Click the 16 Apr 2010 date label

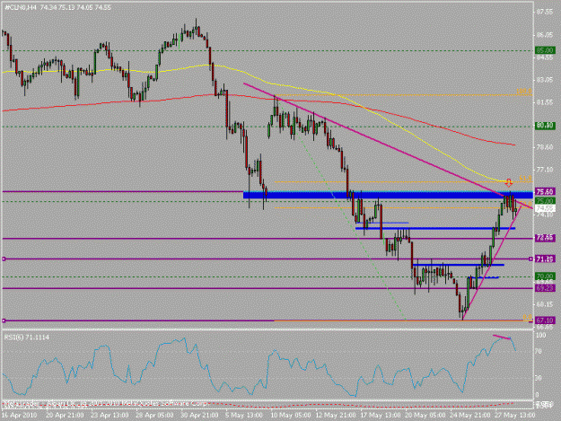click(20, 416)
